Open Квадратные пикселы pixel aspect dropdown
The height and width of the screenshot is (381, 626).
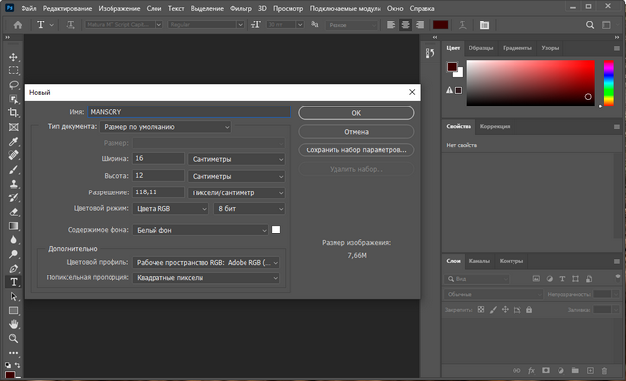tap(206, 278)
